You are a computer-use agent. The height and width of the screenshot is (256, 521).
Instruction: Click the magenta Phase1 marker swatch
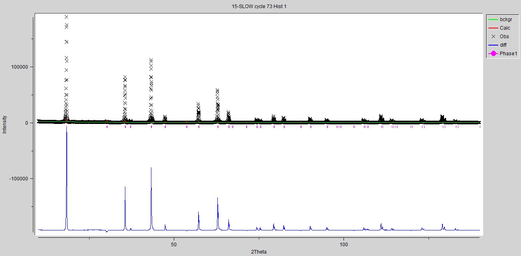tap(493, 54)
